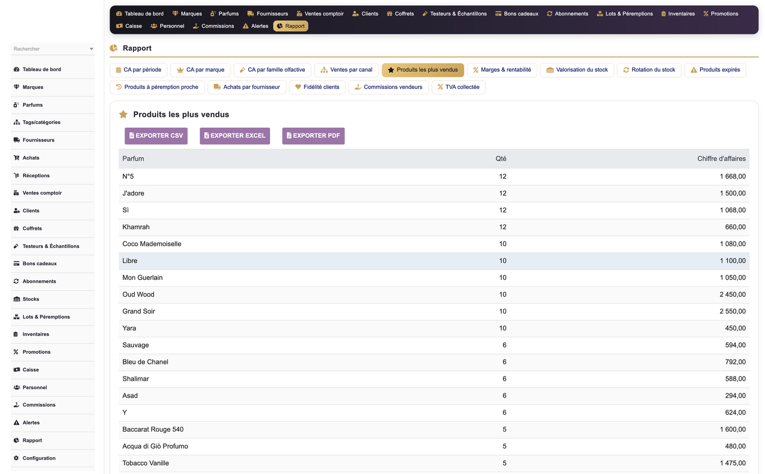Click the Inventaires clipboard icon in the sidebar
The height and width of the screenshot is (474, 765).
(x=16, y=334)
